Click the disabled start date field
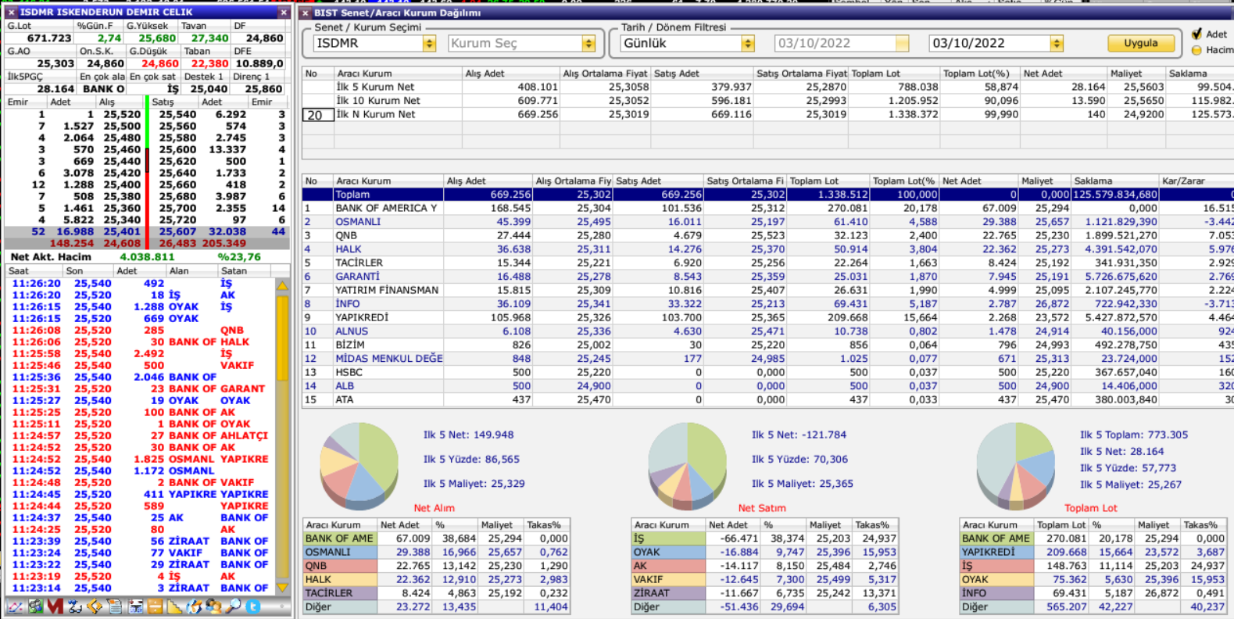The image size is (1234, 619). pos(842,44)
